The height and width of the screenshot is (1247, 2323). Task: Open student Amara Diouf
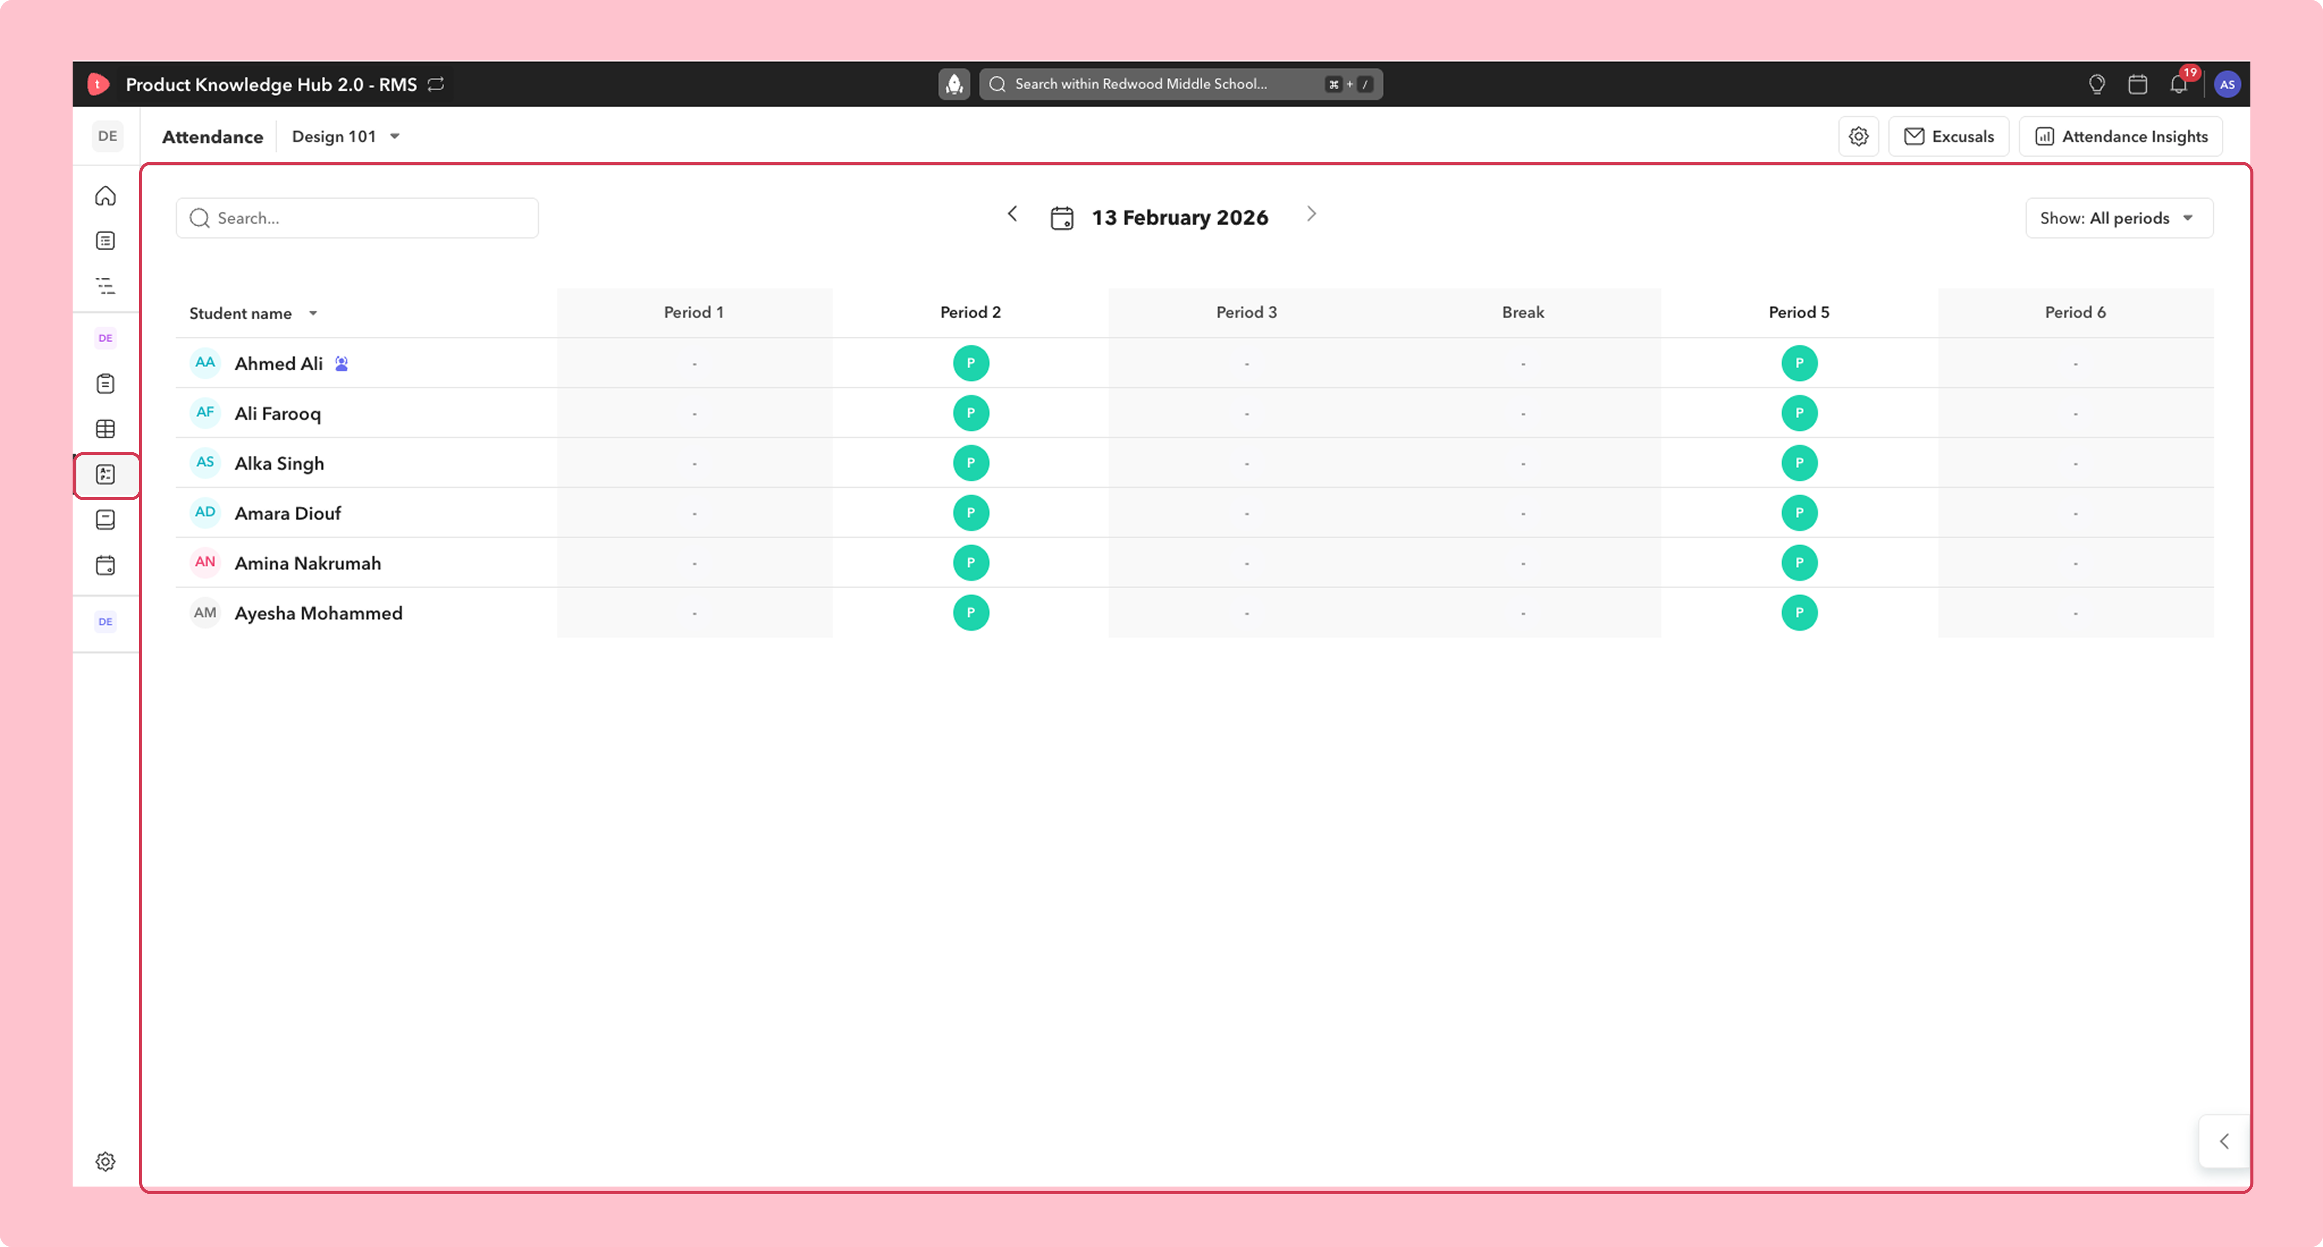[x=288, y=514]
